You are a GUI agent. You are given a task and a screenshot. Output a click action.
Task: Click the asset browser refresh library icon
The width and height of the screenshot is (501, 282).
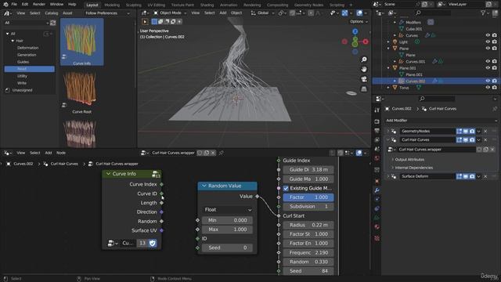click(x=53, y=23)
